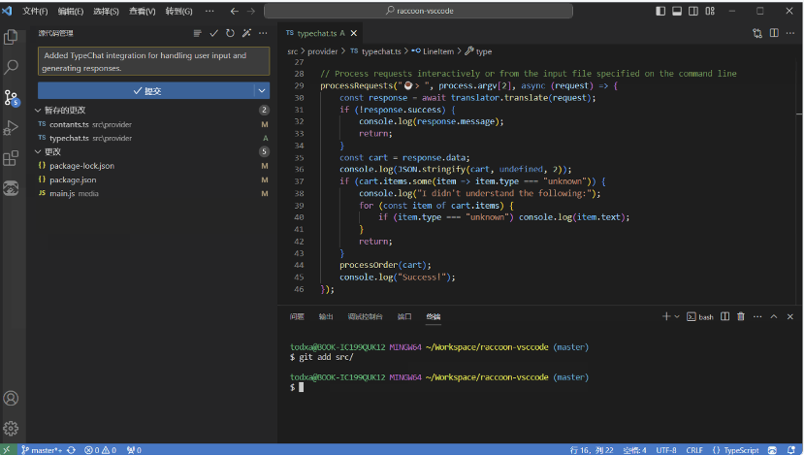Open the Extensions view in activity bar

[x=12, y=157]
